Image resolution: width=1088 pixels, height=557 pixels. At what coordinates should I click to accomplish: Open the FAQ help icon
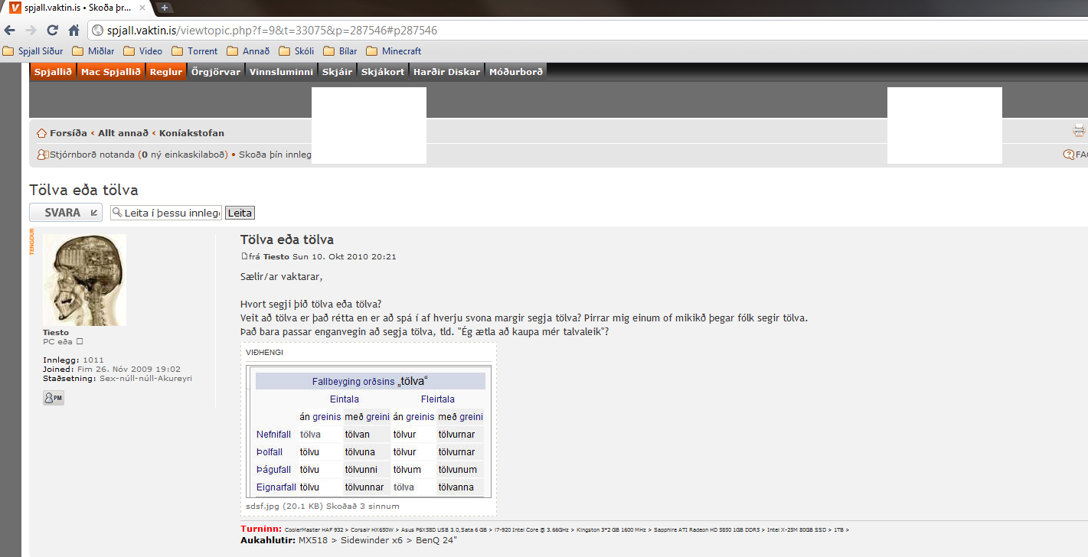(x=1069, y=155)
